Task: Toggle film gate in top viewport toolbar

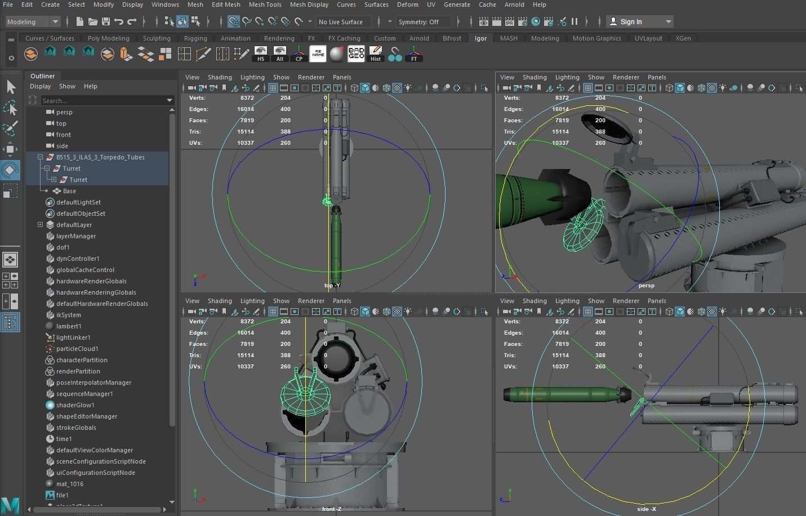Action: 284,88
